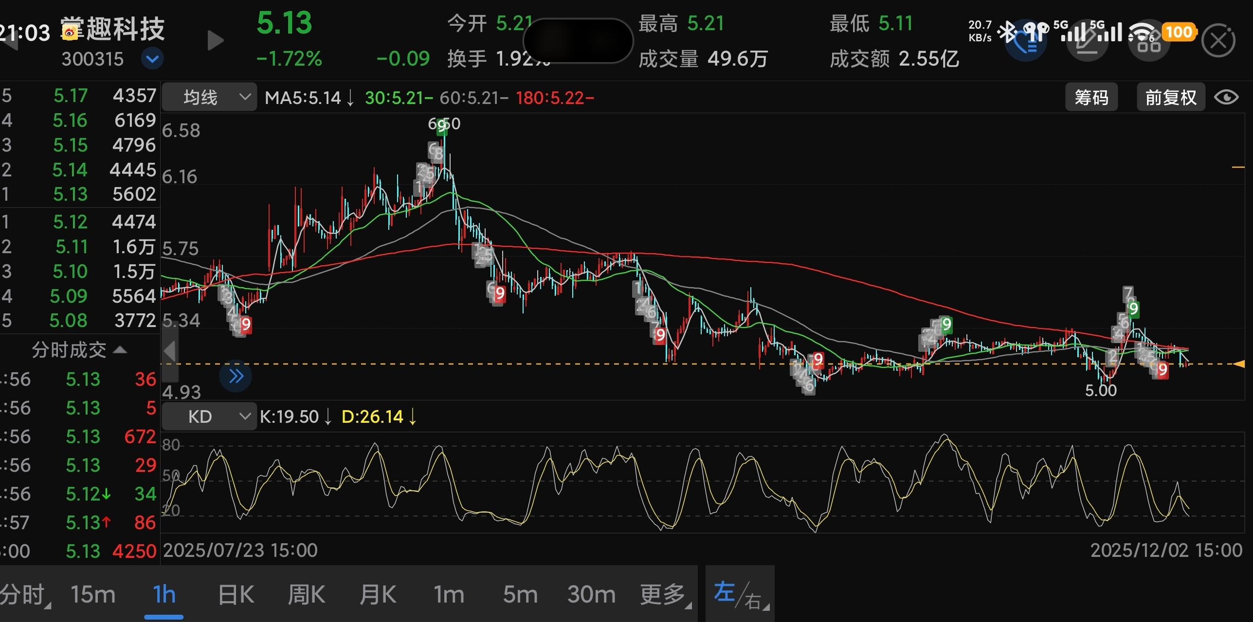
Task: Click the left-pointing gray arrow on chart edge
Action: [x=170, y=351]
